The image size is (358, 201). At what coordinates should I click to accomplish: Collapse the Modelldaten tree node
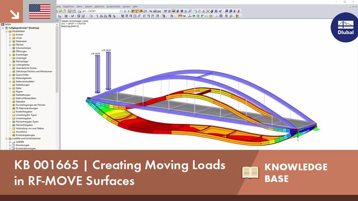pyautogui.click(x=7, y=31)
